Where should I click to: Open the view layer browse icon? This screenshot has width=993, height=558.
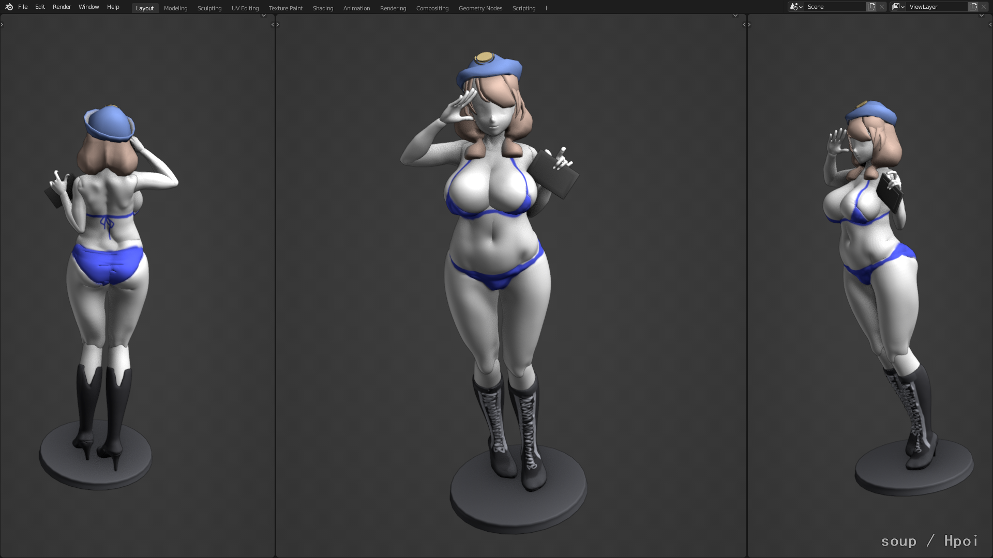point(898,7)
